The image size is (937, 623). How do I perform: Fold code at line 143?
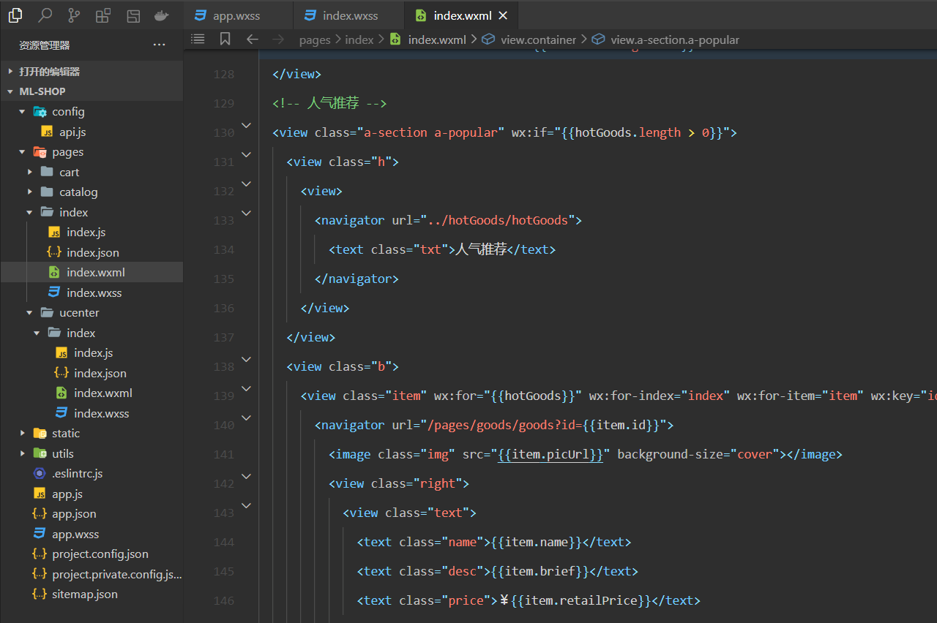coord(247,506)
